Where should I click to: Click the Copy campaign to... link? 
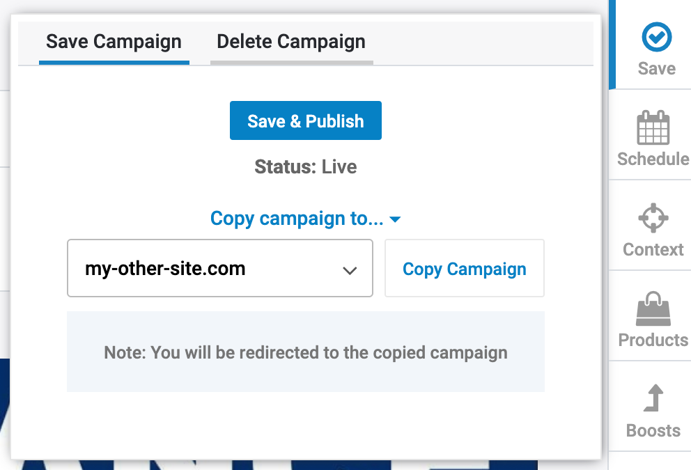pos(297,219)
